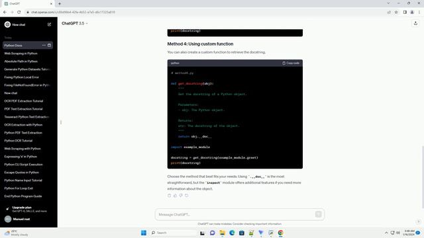This screenshot has height=238, width=424.
Task: Archive the Python Docs chat
Action: [x=49, y=46]
